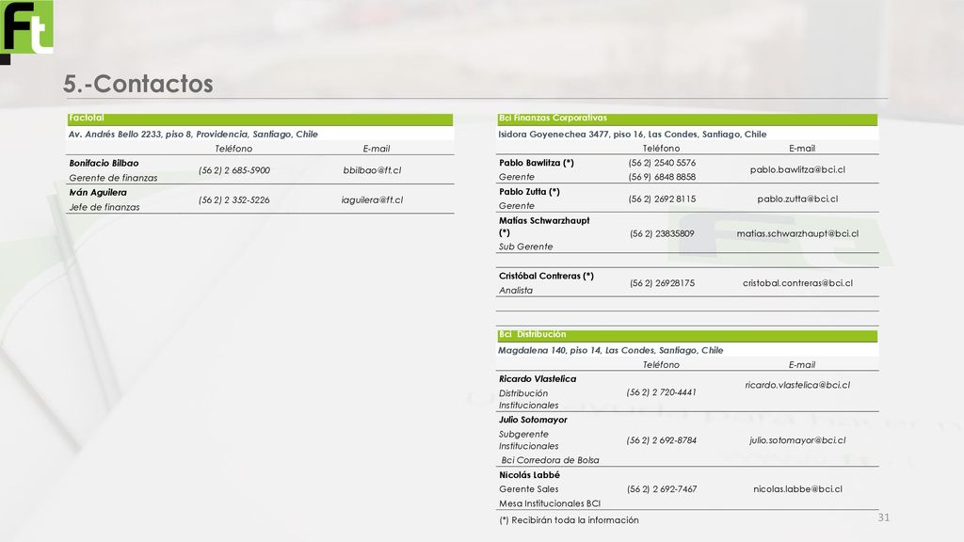Select the name 'Cristóbal Contreras (*)'
Viewport: 964px width, 542px height.
click(546, 276)
